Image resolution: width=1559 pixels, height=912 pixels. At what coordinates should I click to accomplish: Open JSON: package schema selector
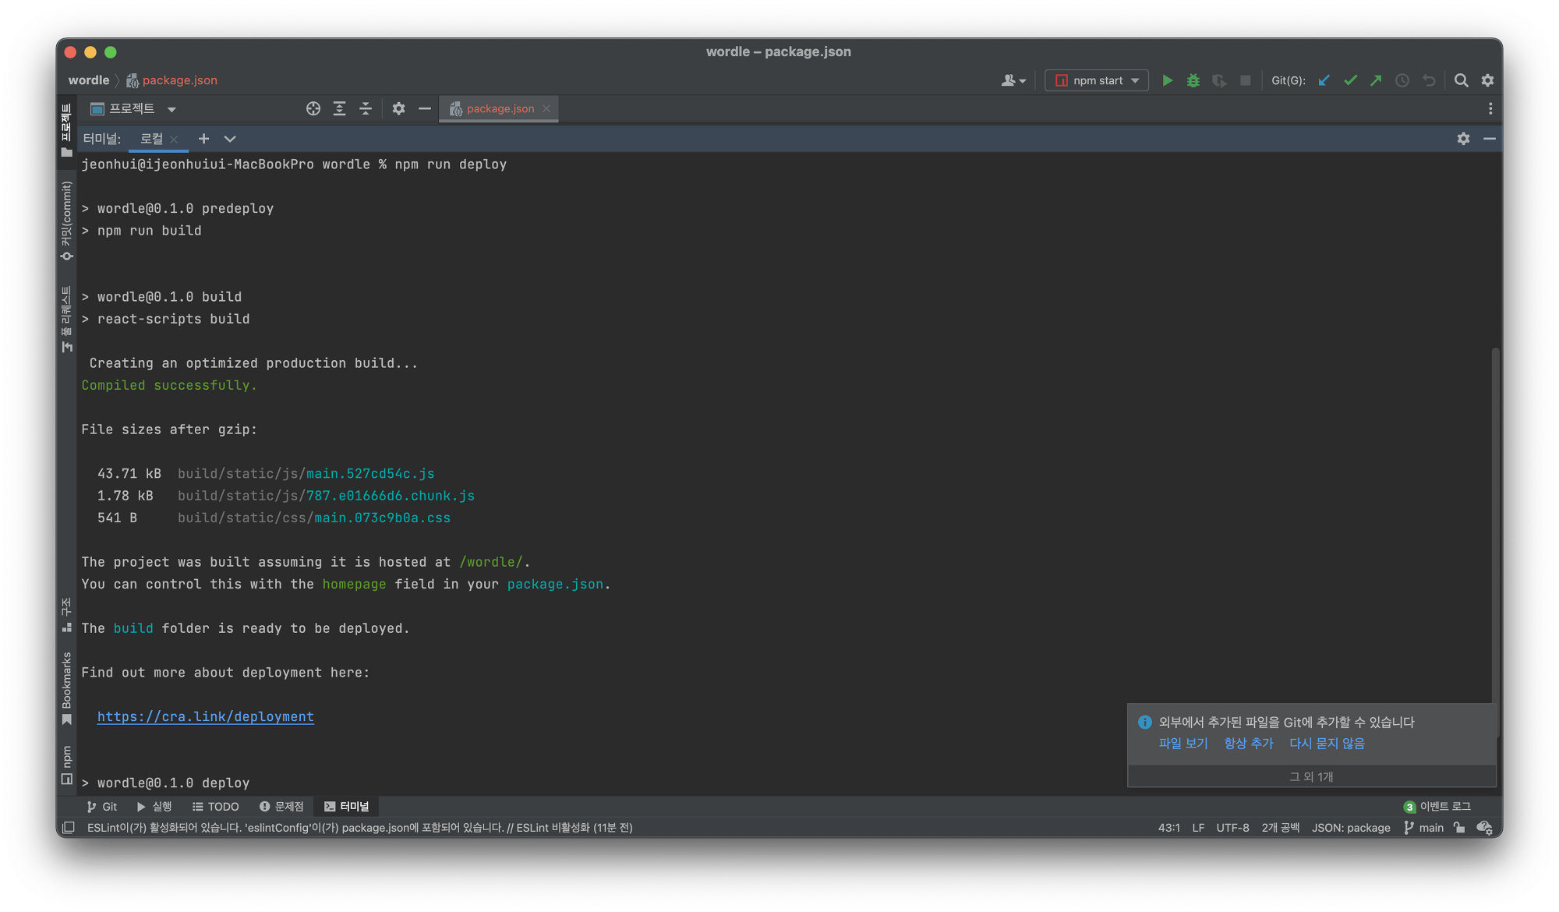click(1351, 828)
